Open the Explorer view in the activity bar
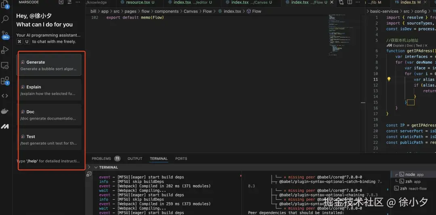 click(5, 5)
